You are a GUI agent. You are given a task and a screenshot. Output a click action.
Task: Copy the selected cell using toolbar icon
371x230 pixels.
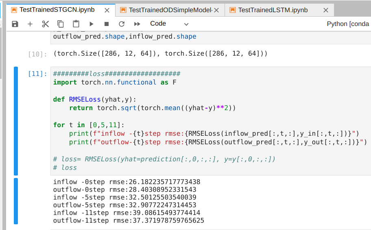click(x=61, y=24)
